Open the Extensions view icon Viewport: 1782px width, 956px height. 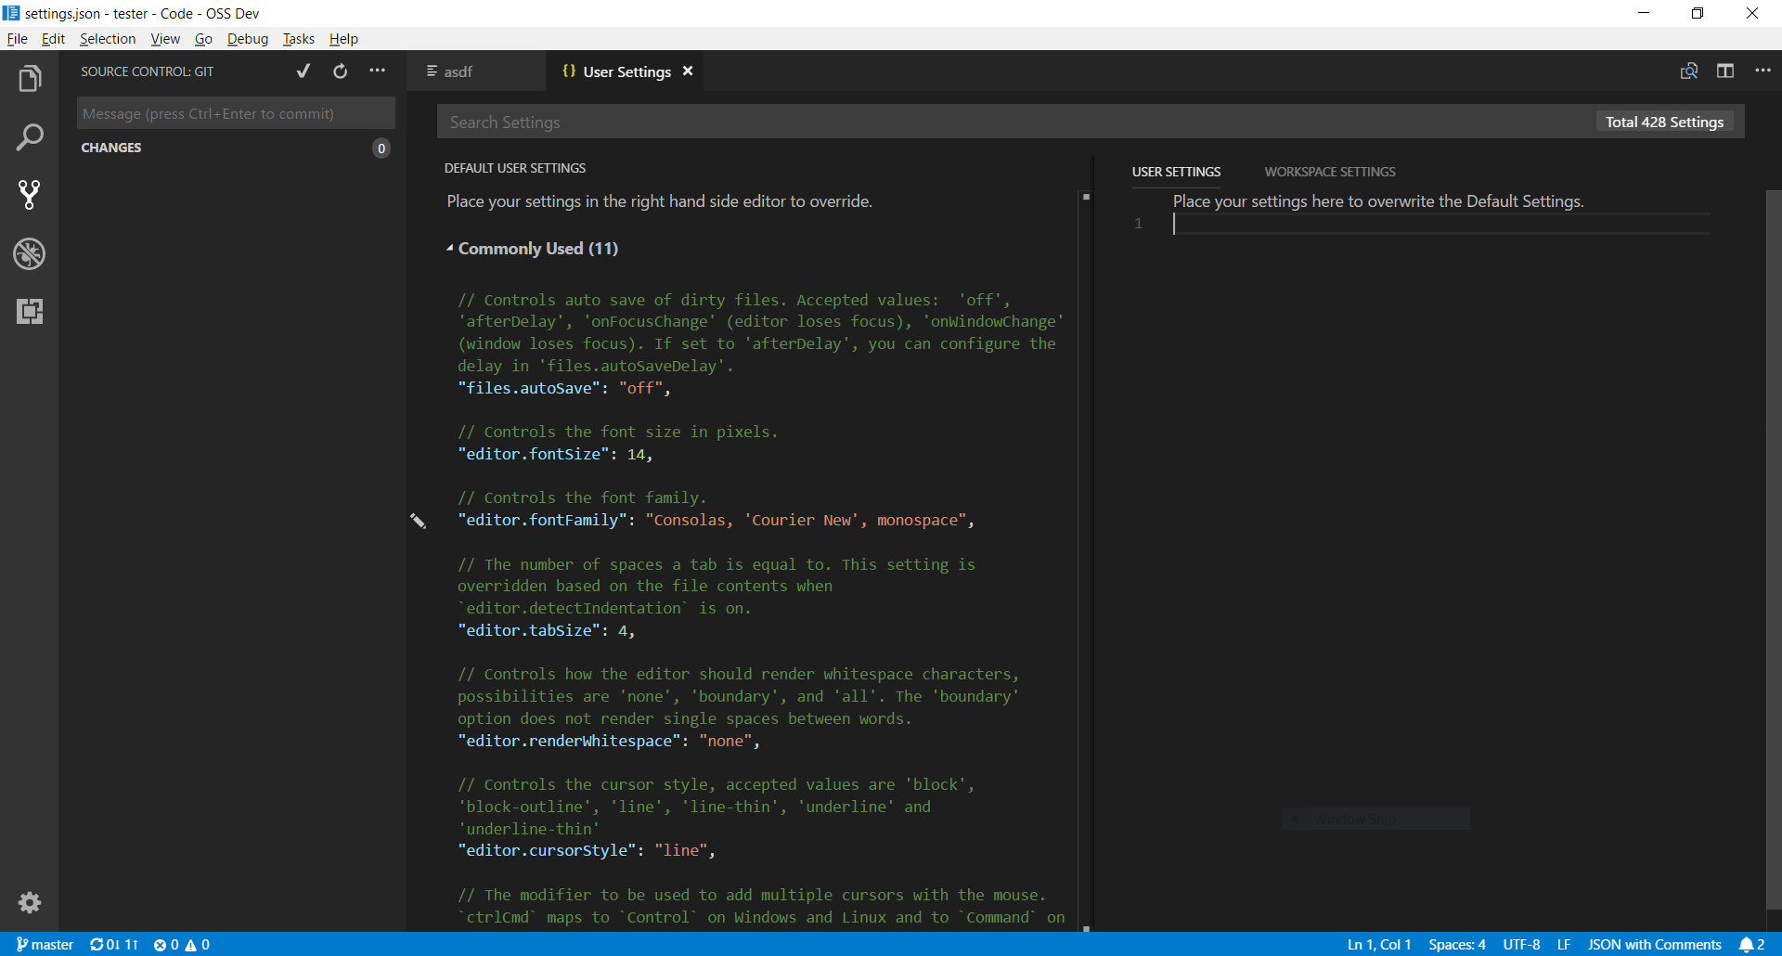click(30, 311)
